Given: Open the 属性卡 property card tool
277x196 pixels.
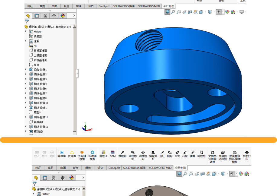Looking at the screenshot, I should point(103,154).
